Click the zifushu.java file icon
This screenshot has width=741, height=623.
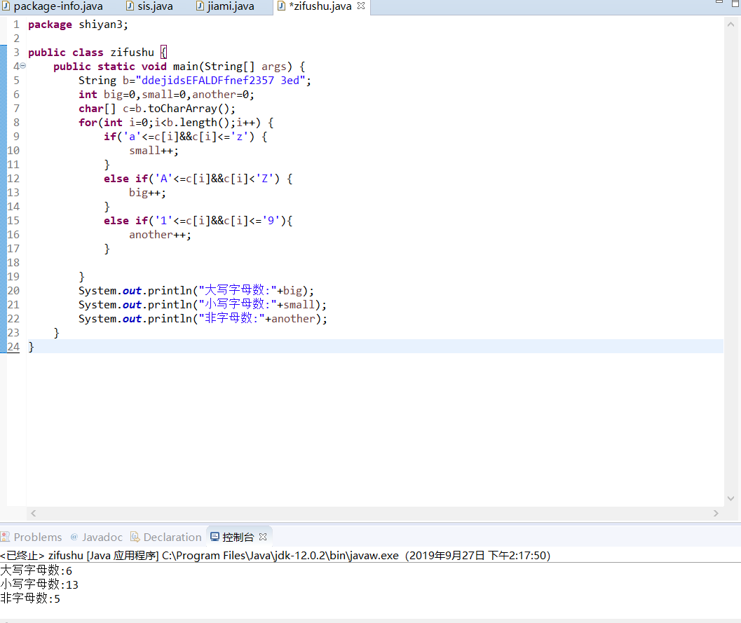(x=281, y=6)
